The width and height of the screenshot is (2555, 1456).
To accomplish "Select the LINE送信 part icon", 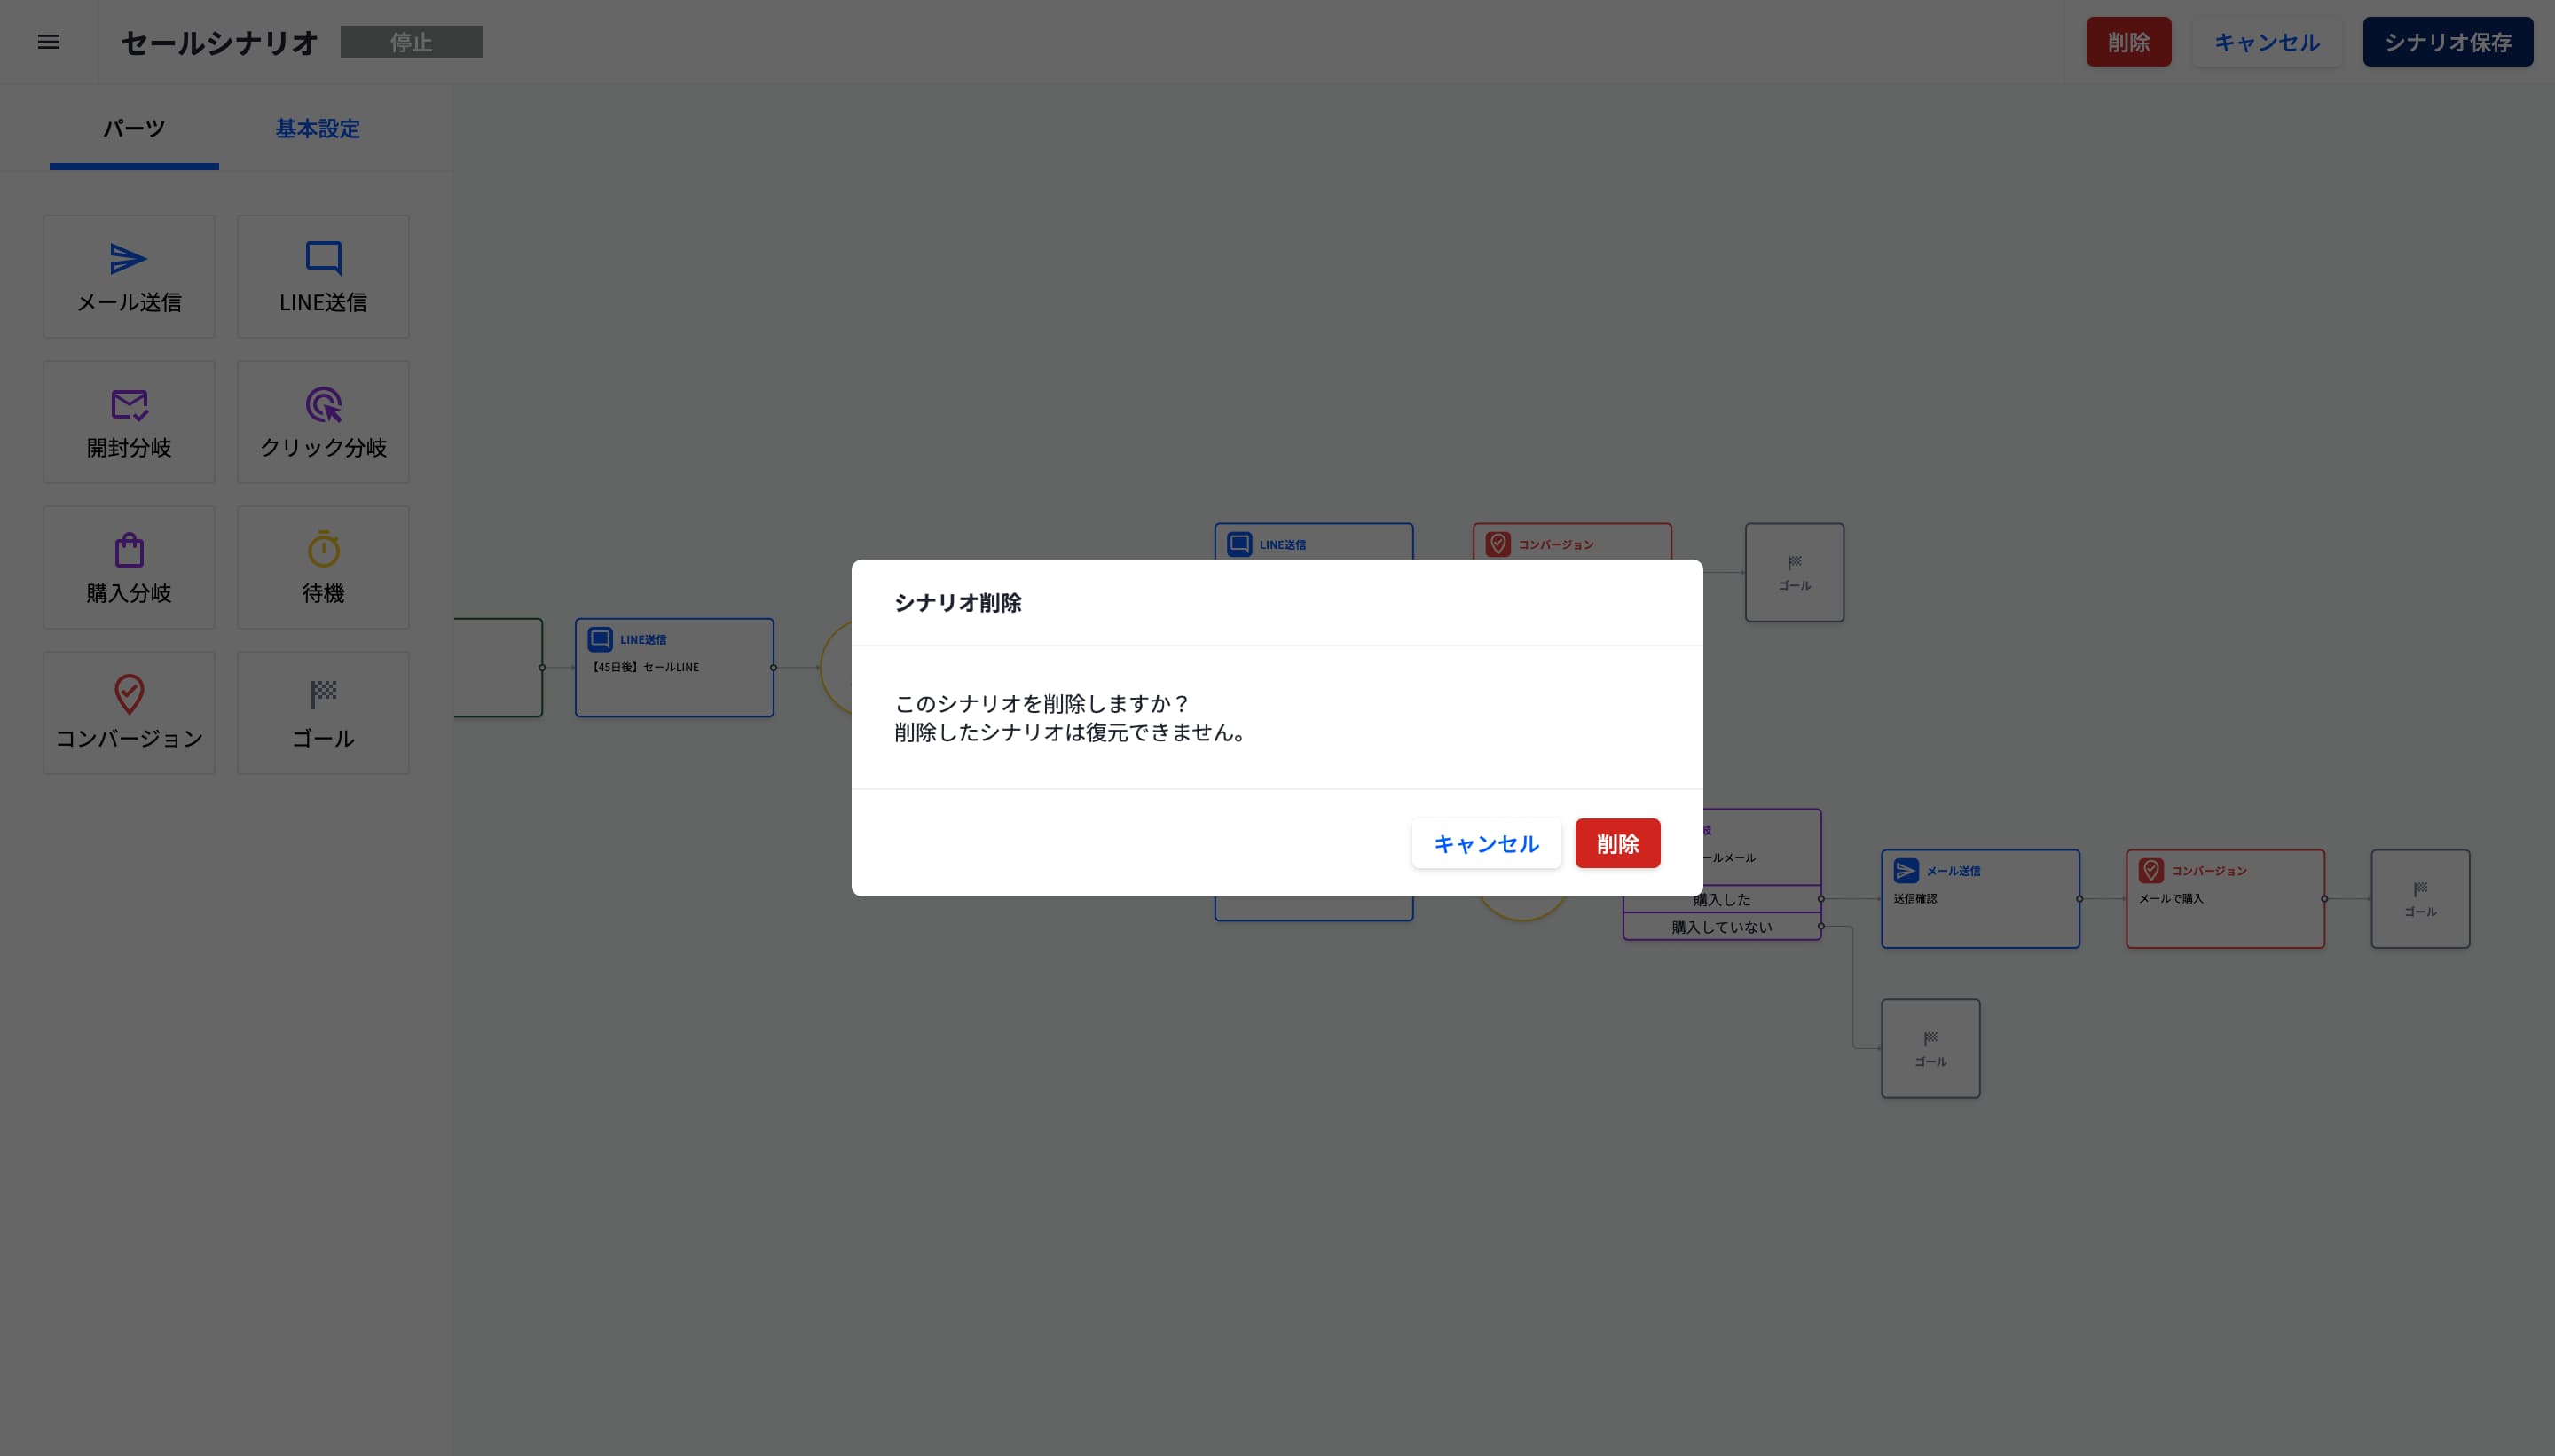I will [x=322, y=259].
